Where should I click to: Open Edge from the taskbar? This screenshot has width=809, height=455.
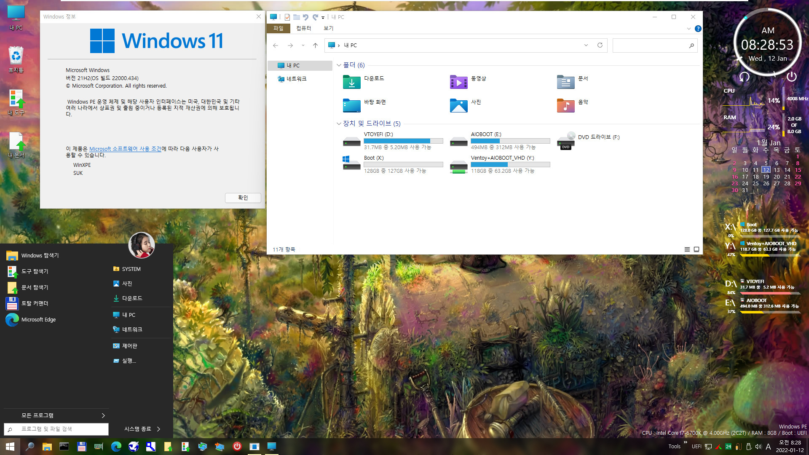click(116, 446)
